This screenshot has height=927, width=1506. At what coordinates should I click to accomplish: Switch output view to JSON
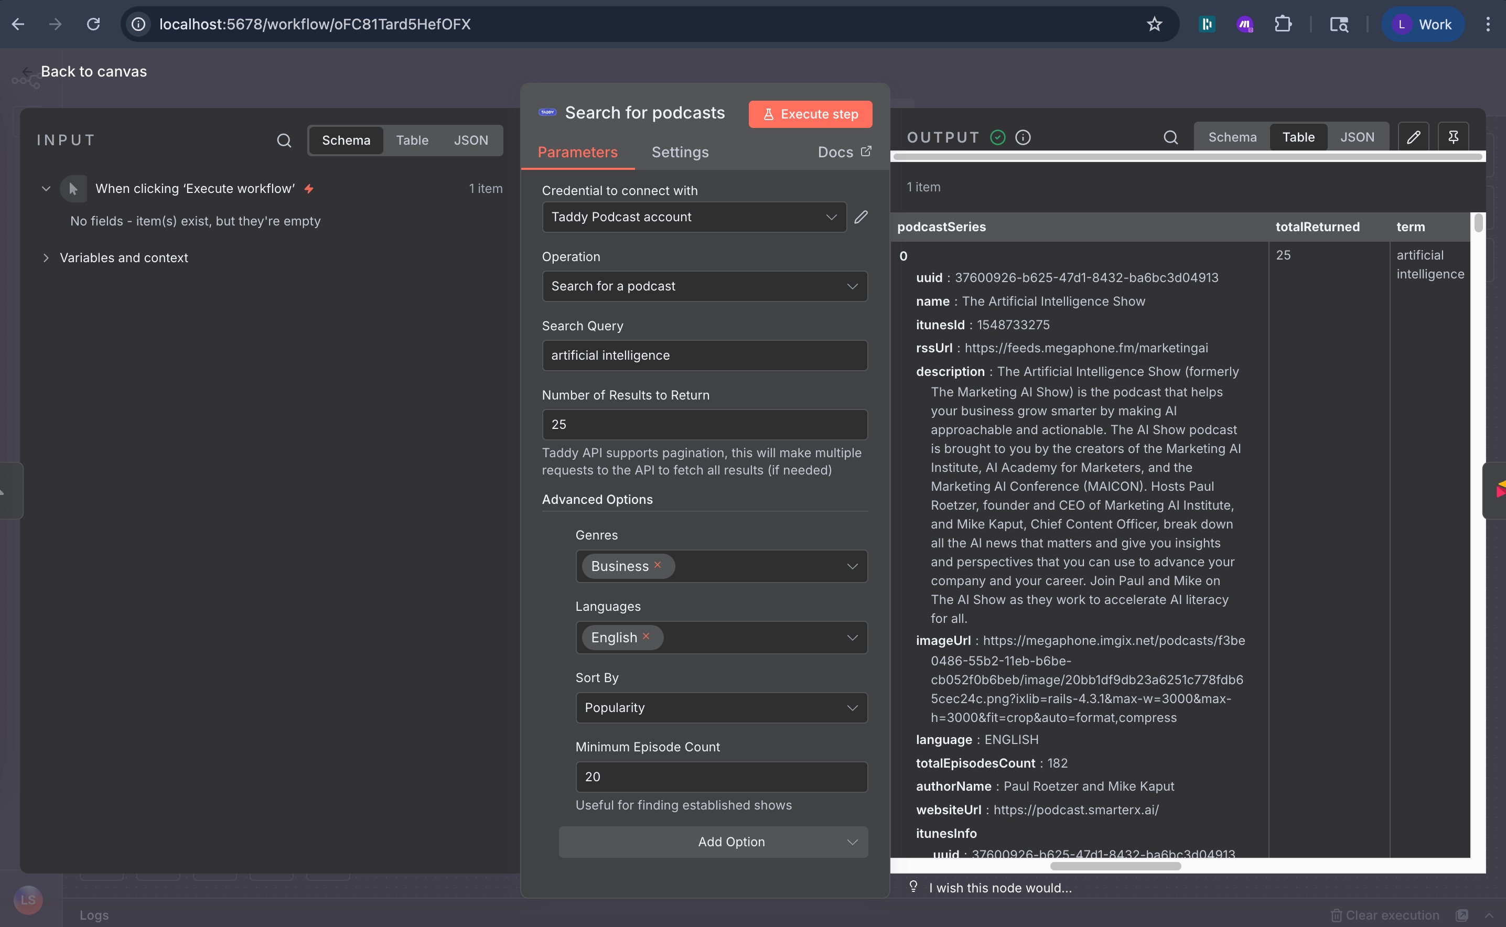(x=1358, y=136)
